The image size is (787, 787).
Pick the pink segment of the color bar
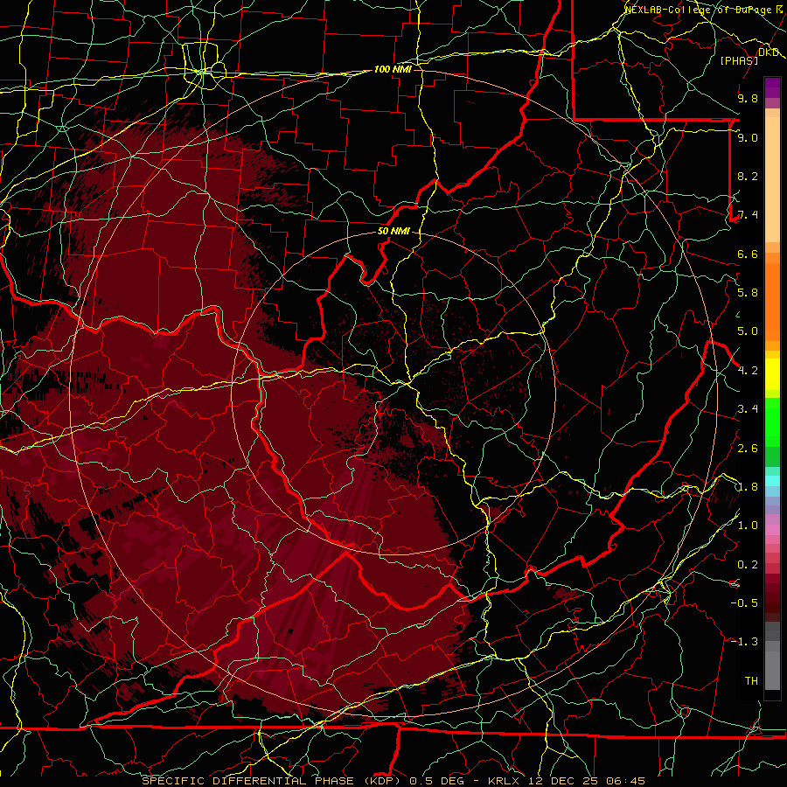coord(772,530)
